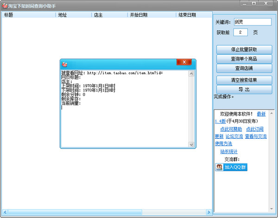Click the QQ group people icon

[x=219, y=167]
